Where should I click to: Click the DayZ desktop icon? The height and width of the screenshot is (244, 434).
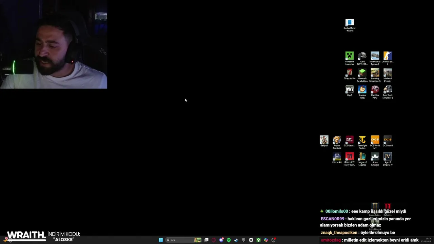click(350, 91)
